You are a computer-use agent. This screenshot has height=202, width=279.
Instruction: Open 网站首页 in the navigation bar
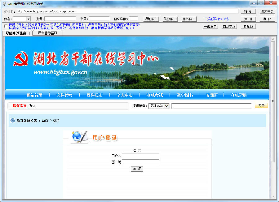coord(34,95)
